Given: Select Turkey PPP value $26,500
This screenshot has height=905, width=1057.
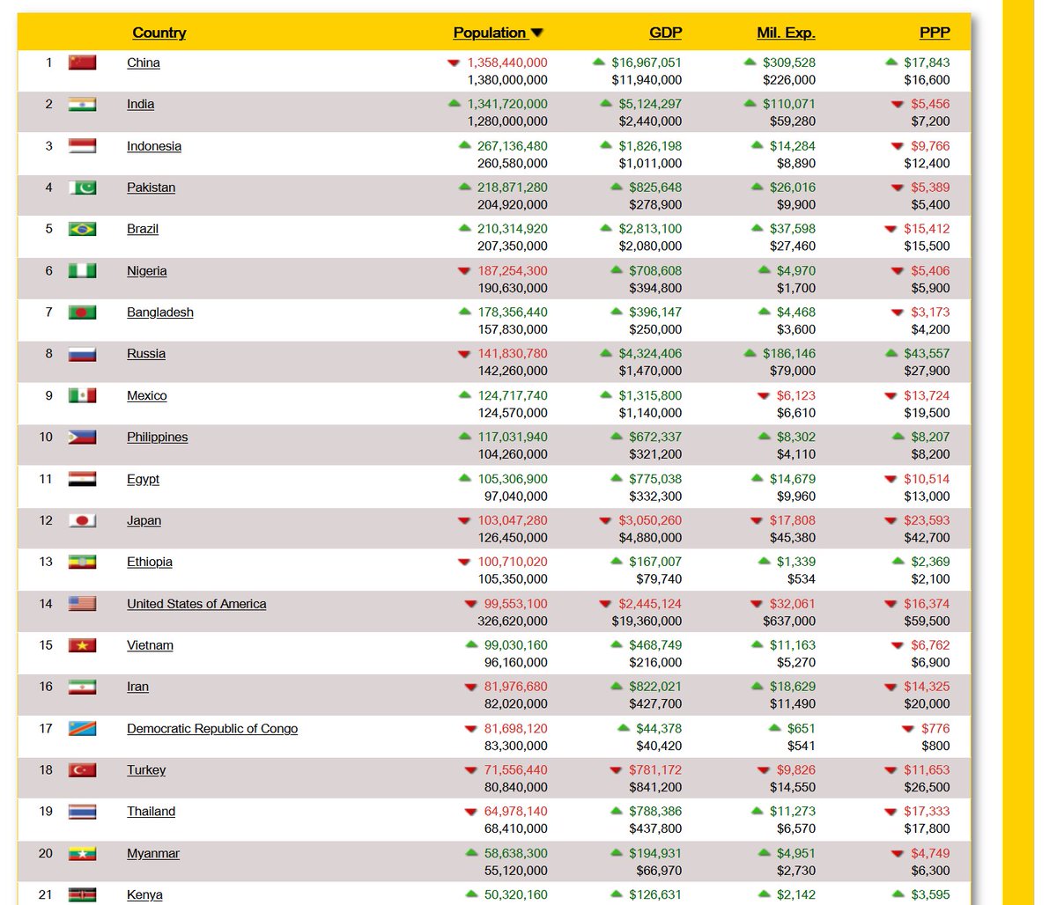Looking at the screenshot, I should tap(927, 788).
